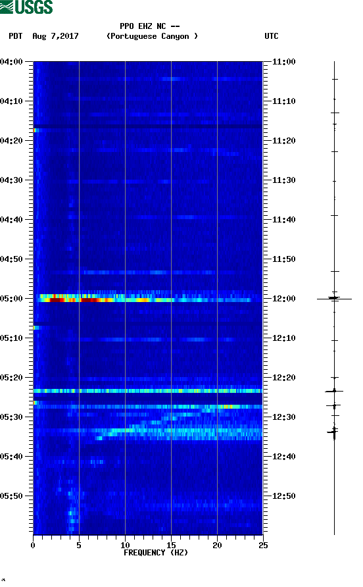This screenshot has width=363, height=587.
Task: Click the 11:30 UTC time label
Action: tap(283, 180)
